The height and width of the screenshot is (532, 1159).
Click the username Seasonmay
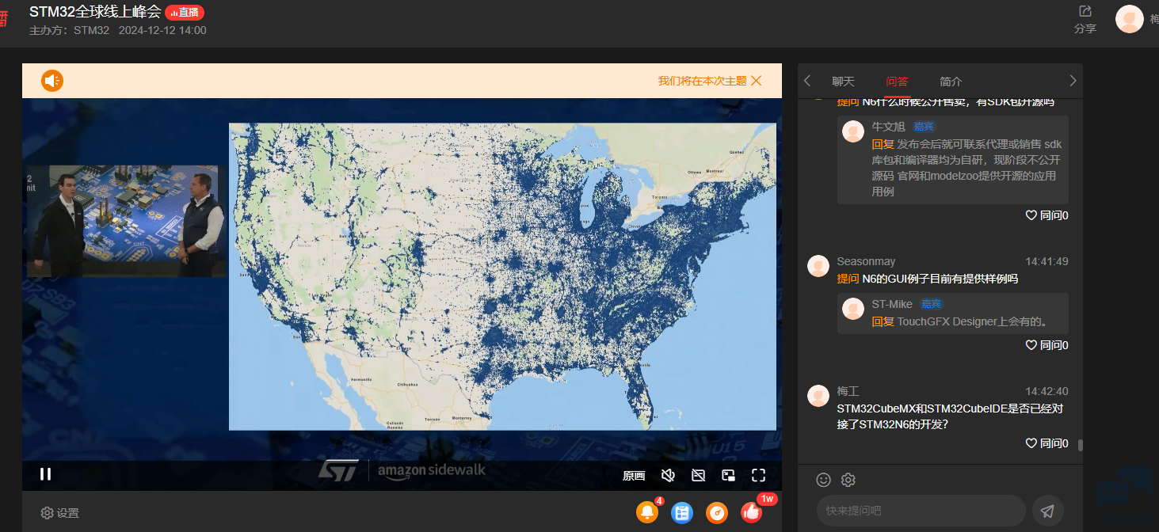pyautogui.click(x=866, y=261)
